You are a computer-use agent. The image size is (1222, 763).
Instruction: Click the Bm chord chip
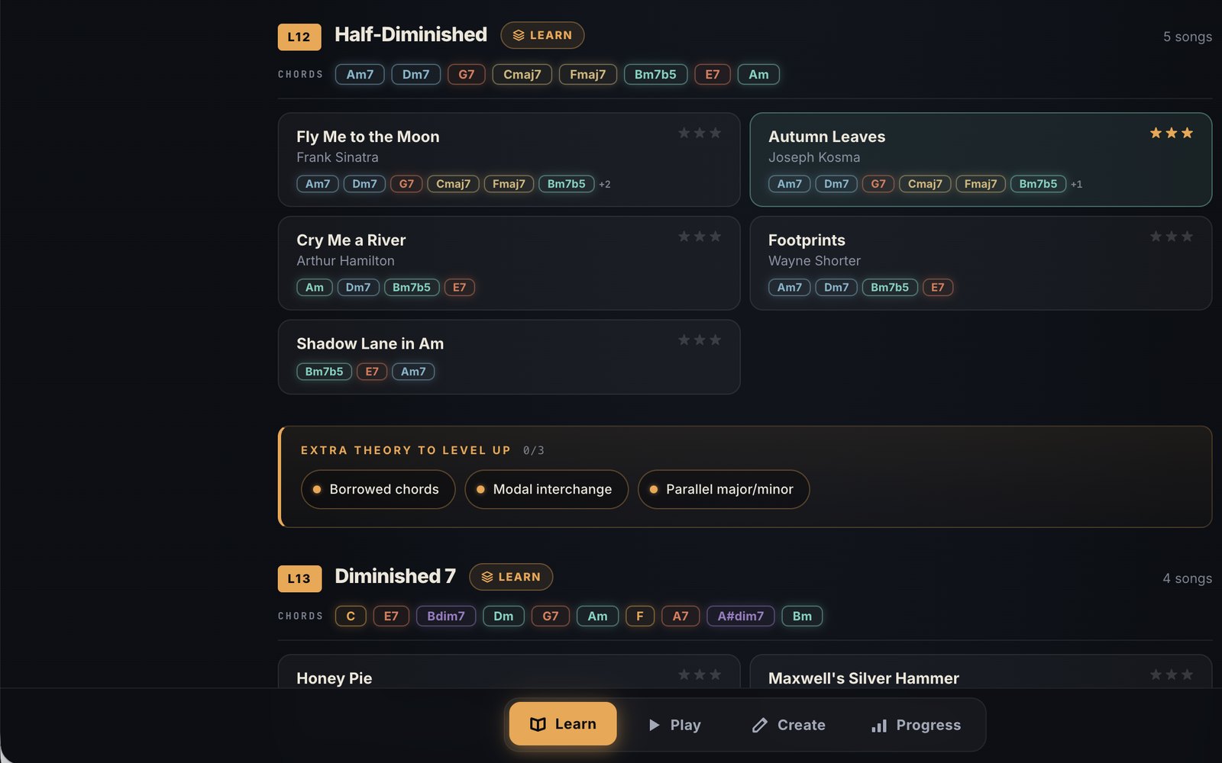[802, 616]
